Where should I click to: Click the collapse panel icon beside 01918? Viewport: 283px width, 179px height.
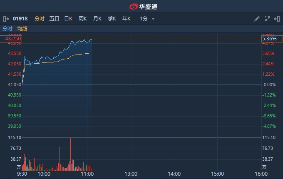click(x=6, y=19)
